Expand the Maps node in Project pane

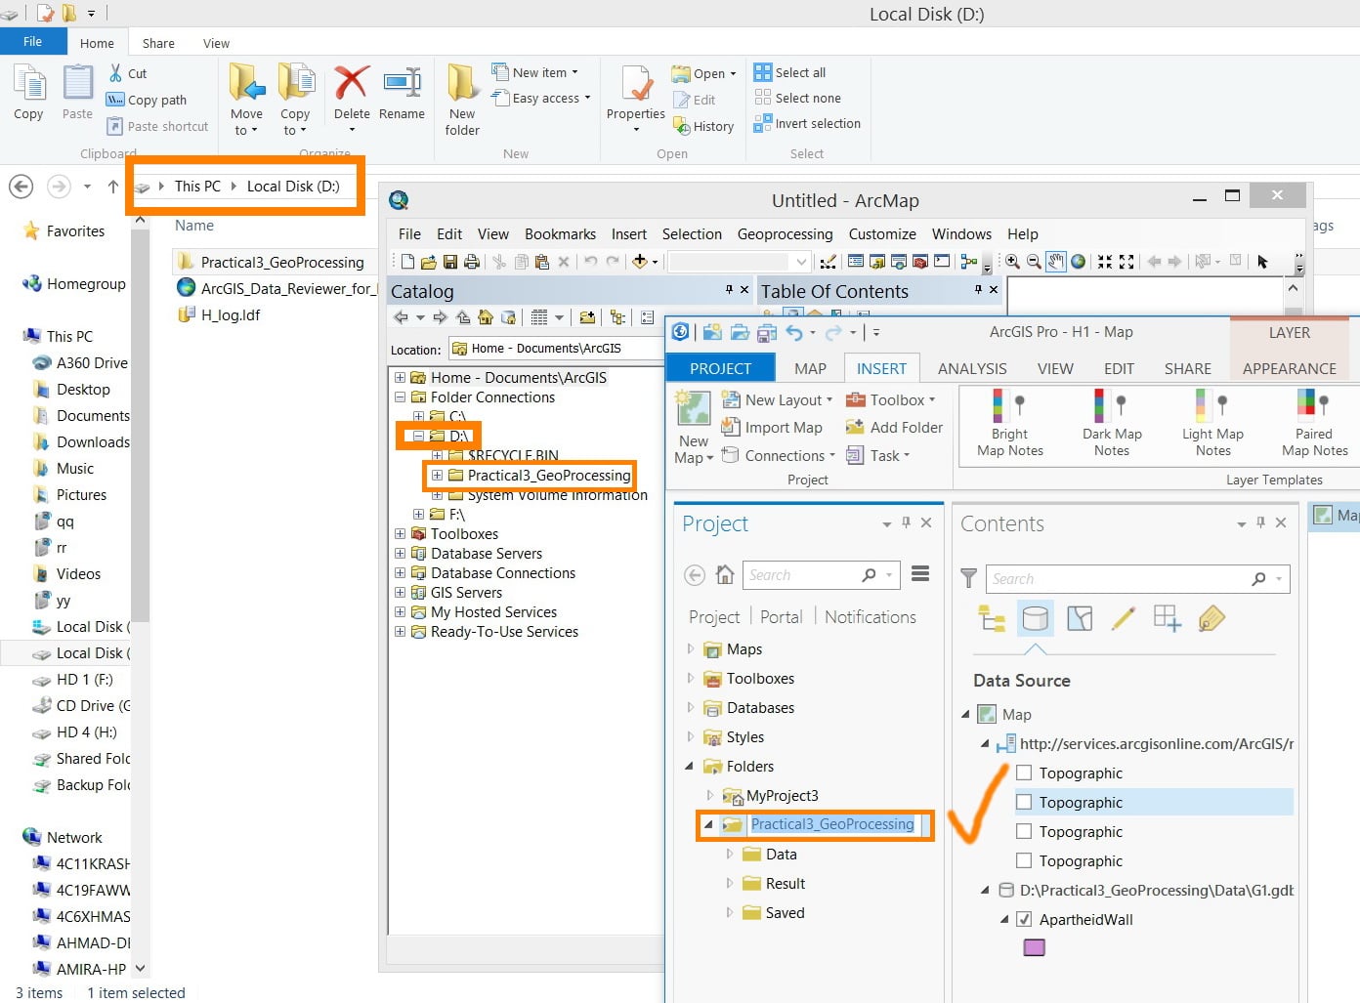pos(691,648)
